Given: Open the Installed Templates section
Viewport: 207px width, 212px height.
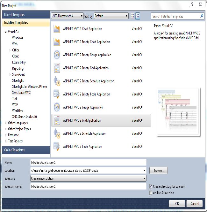Looking at the screenshot, I should point(26,23).
